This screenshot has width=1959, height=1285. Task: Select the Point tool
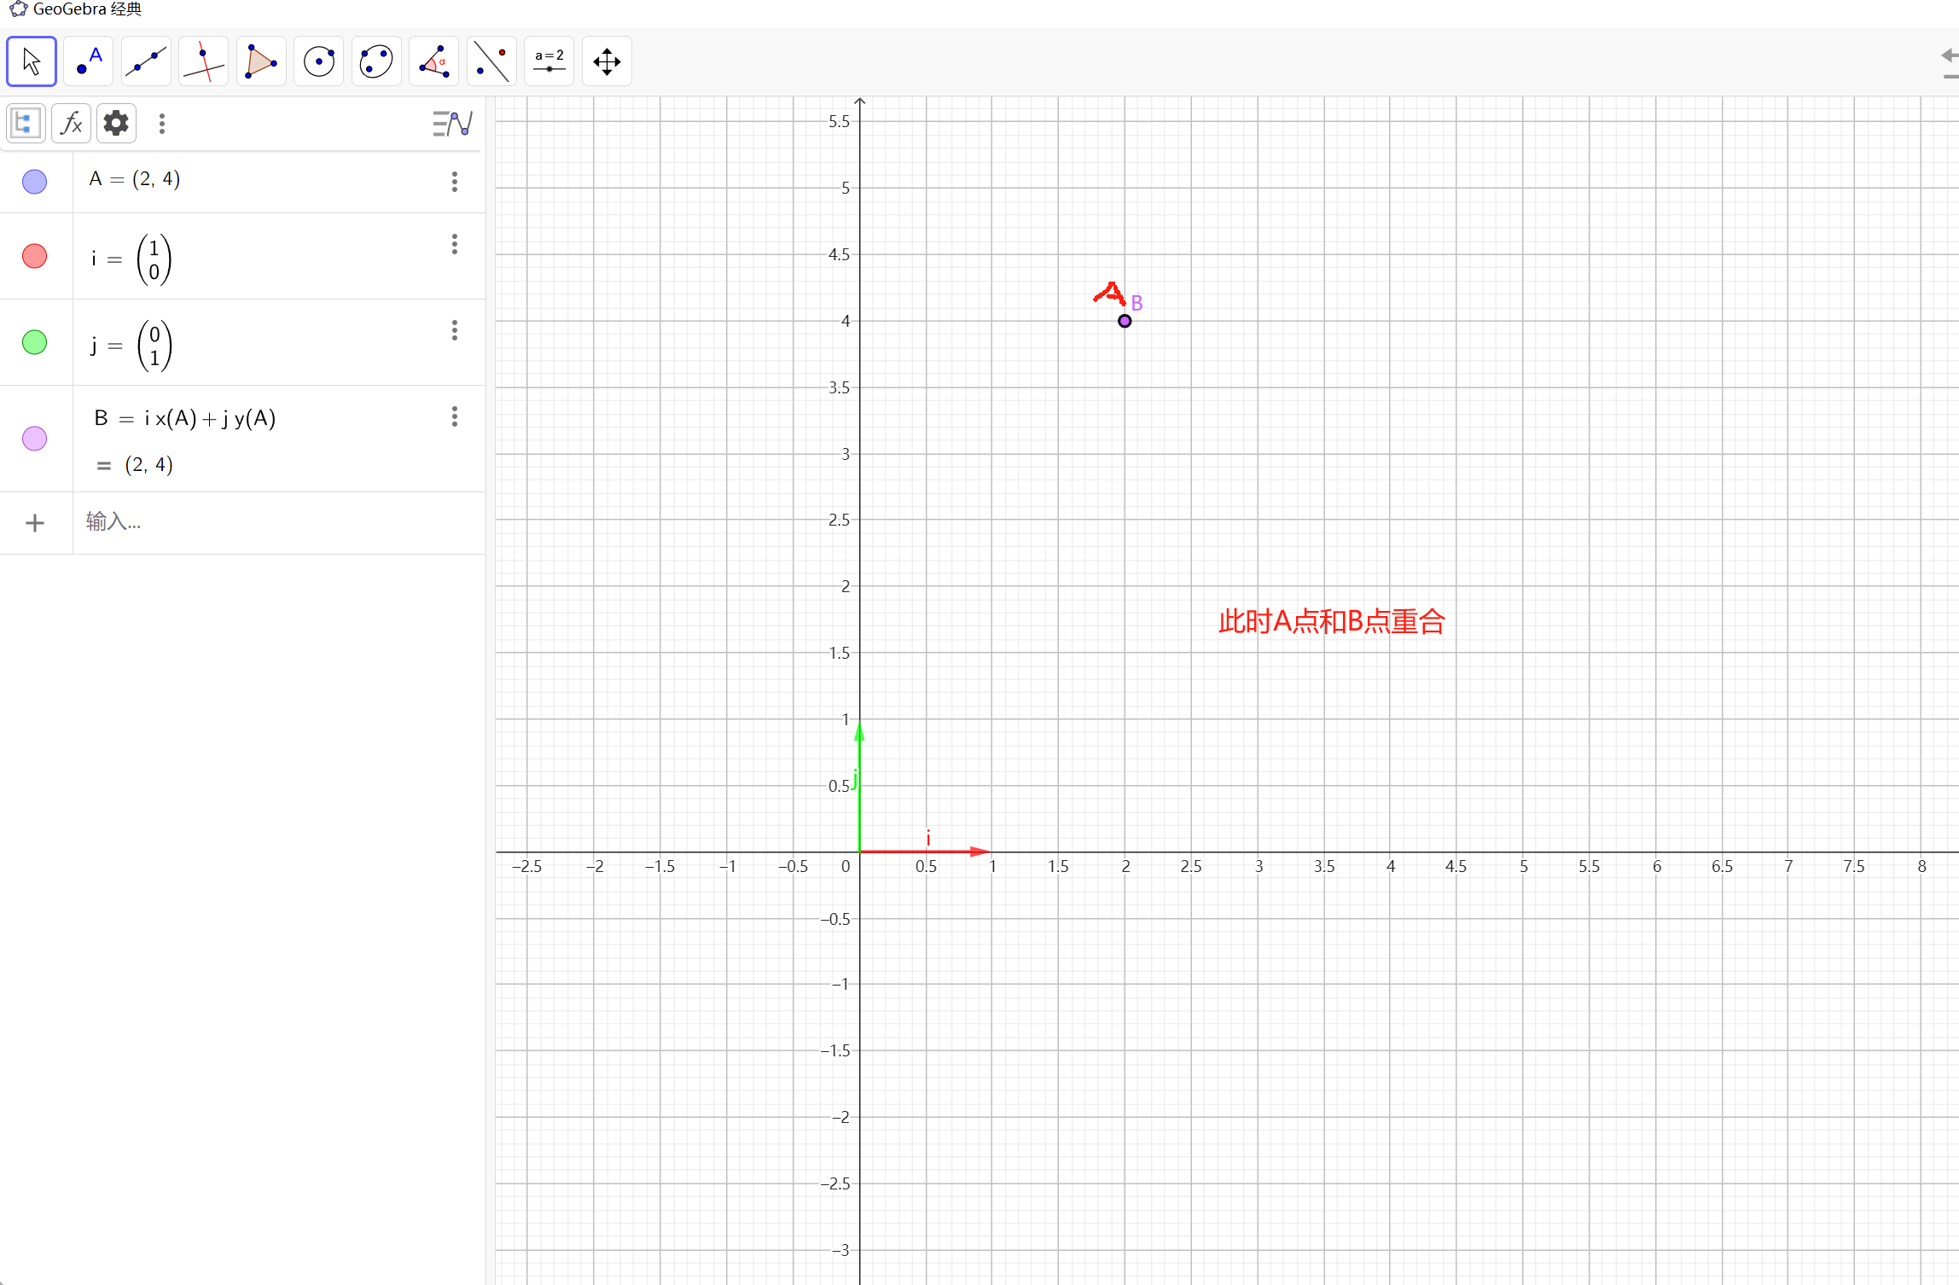[89, 61]
